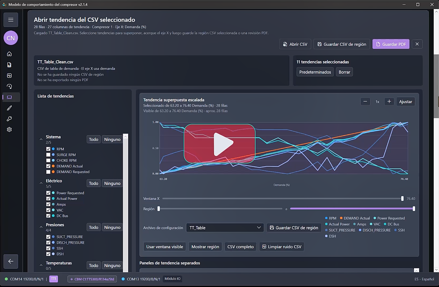Image resolution: width=439 pixels, height=287 pixels.
Task: Uncheck the DEMAND Actual trend
Action: coord(48,166)
